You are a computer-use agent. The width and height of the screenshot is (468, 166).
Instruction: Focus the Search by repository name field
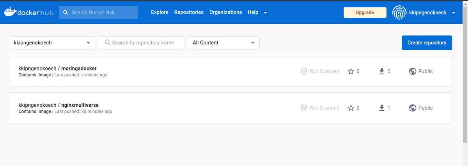142,43
